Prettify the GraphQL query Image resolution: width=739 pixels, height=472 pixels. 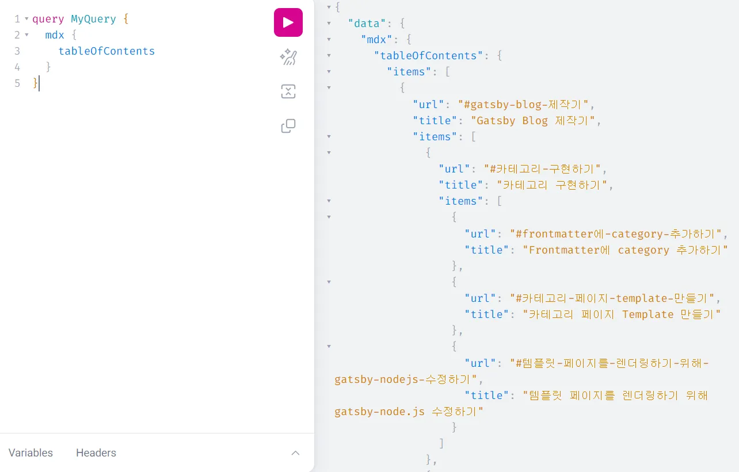coord(288,56)
